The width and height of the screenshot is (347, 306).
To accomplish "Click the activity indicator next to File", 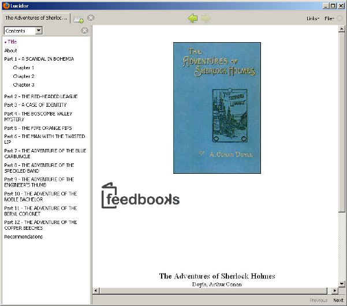I will 339,18.
